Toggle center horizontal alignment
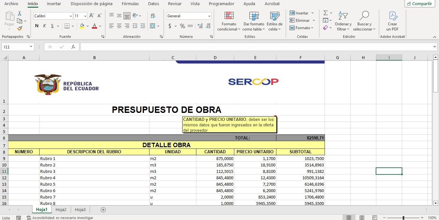This screenshot has height=220, width=439. (119, 26)
